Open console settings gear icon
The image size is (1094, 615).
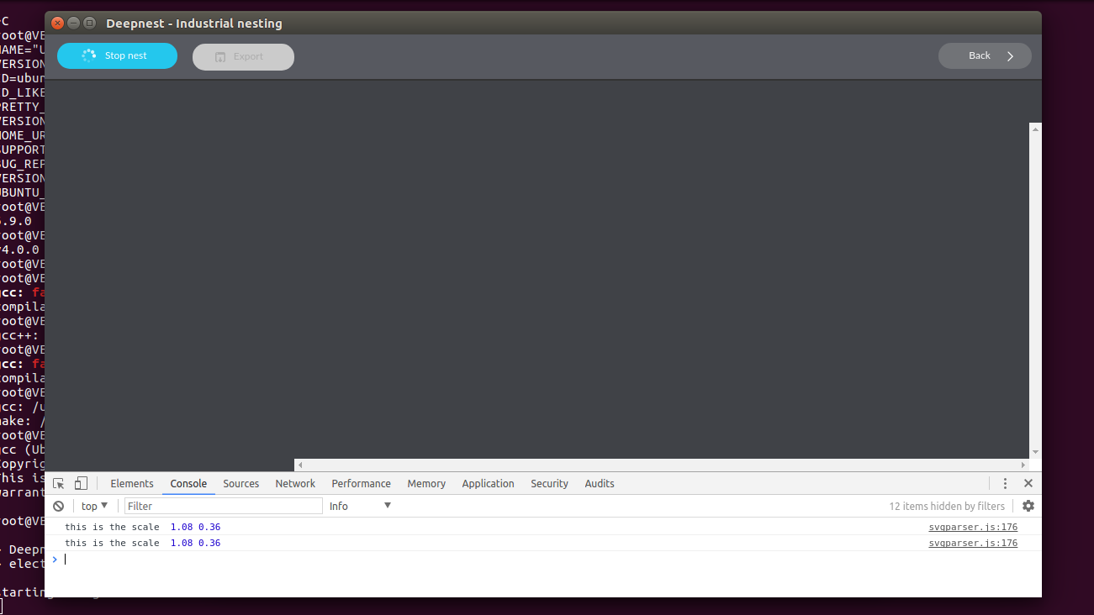(x=1028, y=506)
